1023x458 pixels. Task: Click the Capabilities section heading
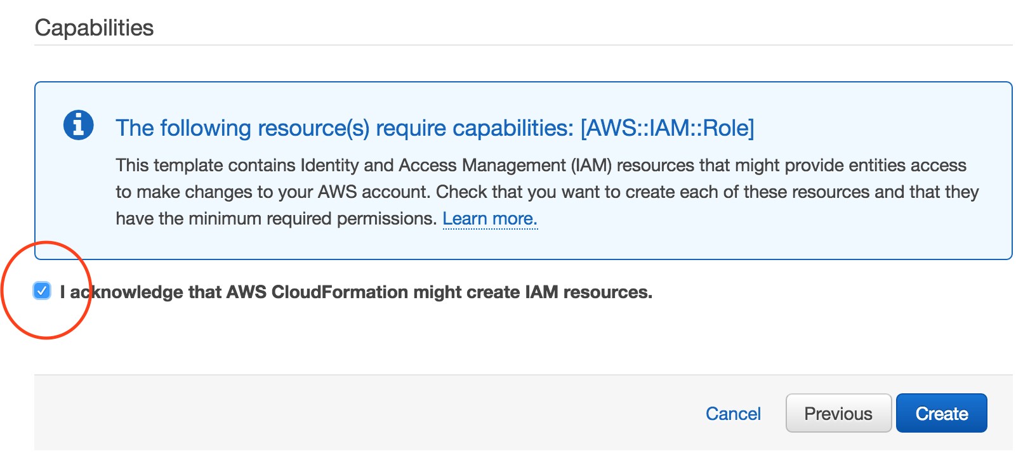click(94, 28)
